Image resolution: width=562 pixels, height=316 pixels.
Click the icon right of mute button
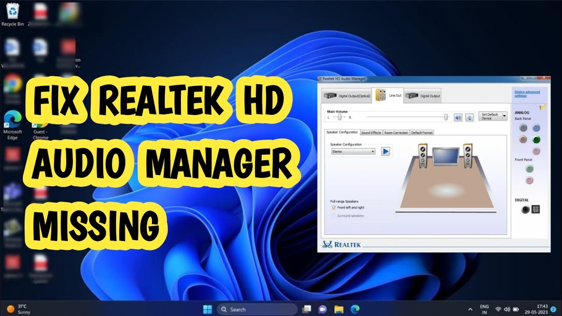tap(469, 117)
